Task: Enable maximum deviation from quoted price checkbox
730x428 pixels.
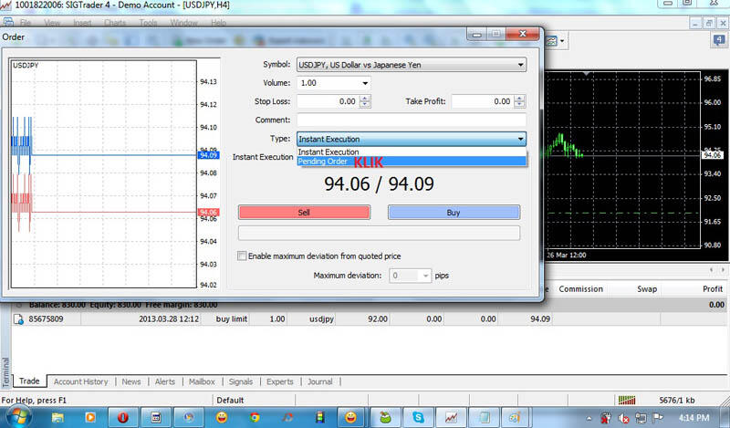Action: coord(242,256)
